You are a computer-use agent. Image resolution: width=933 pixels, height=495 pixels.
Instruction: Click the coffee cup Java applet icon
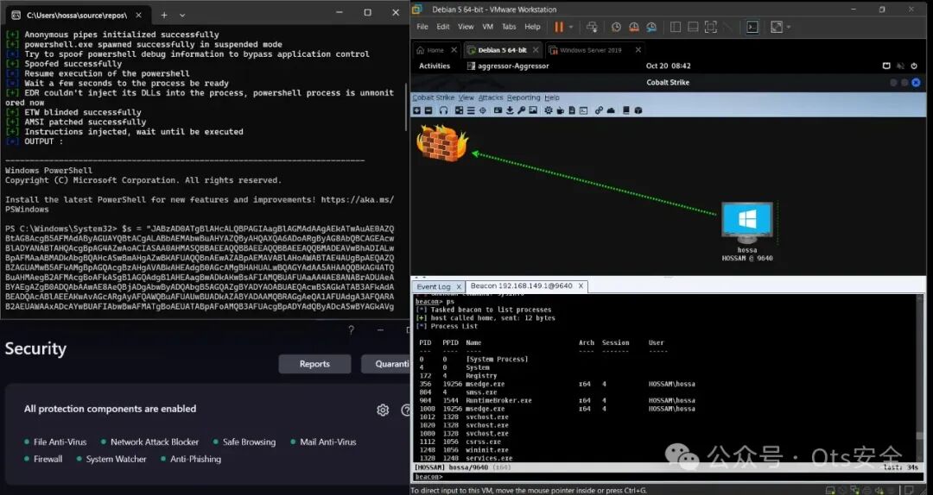pos(561,110)
